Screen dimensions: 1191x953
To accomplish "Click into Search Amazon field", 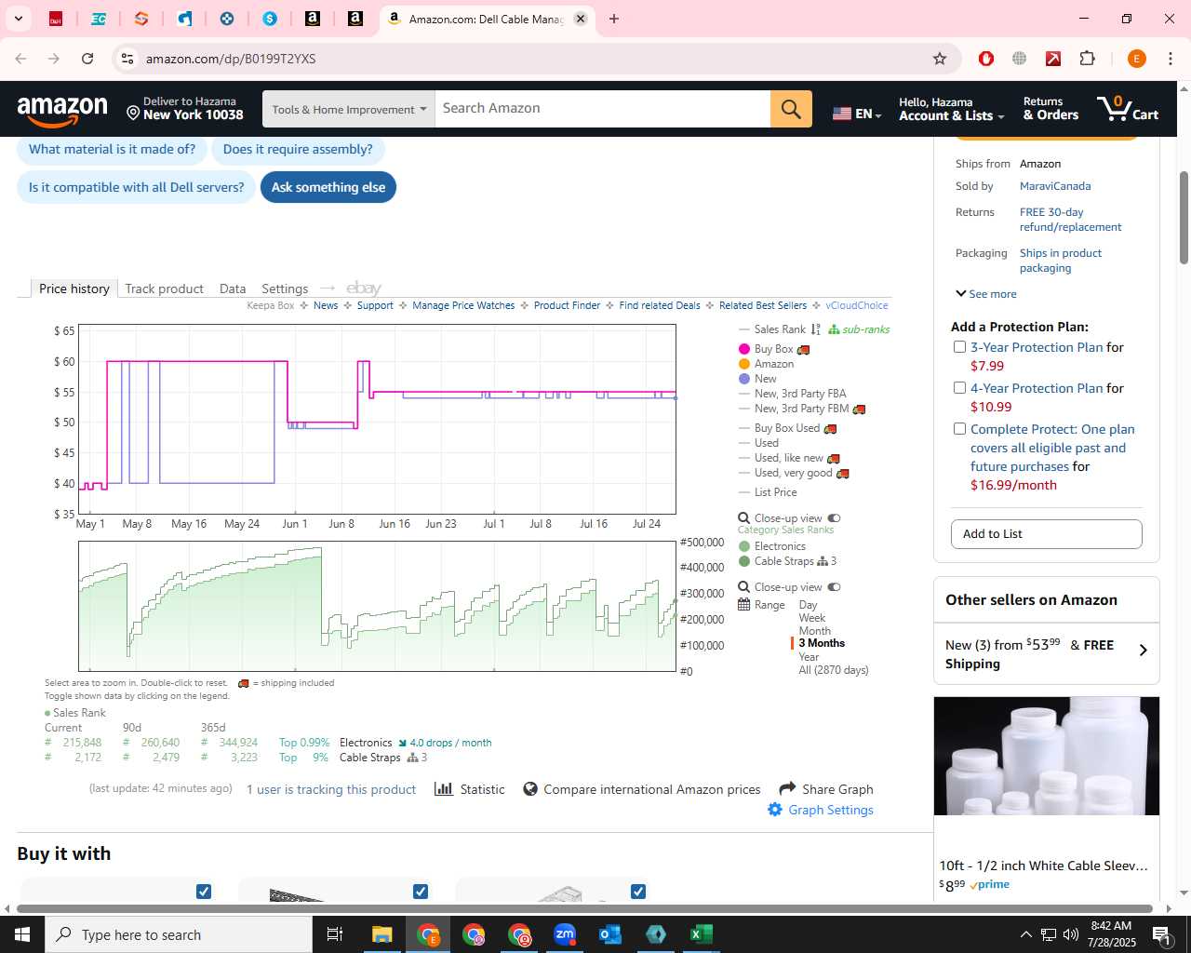I will (603, 109).
